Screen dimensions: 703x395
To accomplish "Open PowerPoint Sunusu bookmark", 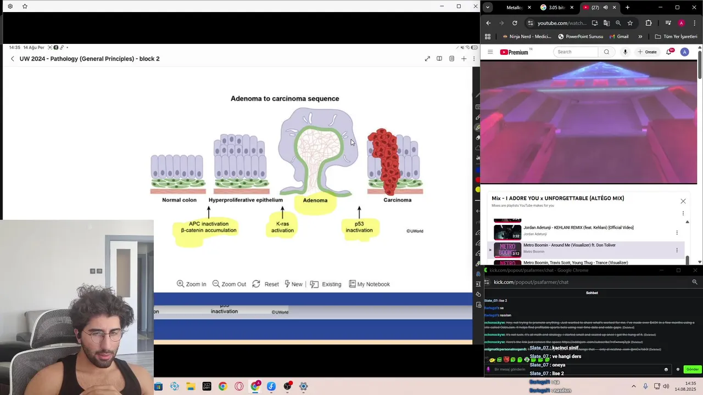I will (580, 37).
